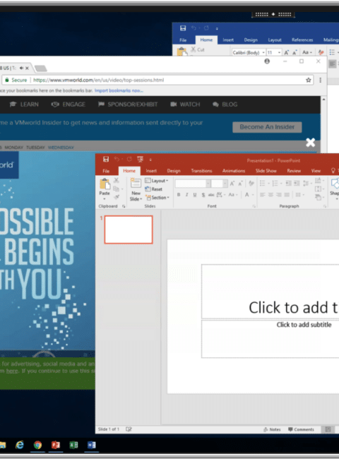Open the line spacing dropdown in PowerPoint
Viewport: 339px width, 459px height.
click(x=307, y=184)
